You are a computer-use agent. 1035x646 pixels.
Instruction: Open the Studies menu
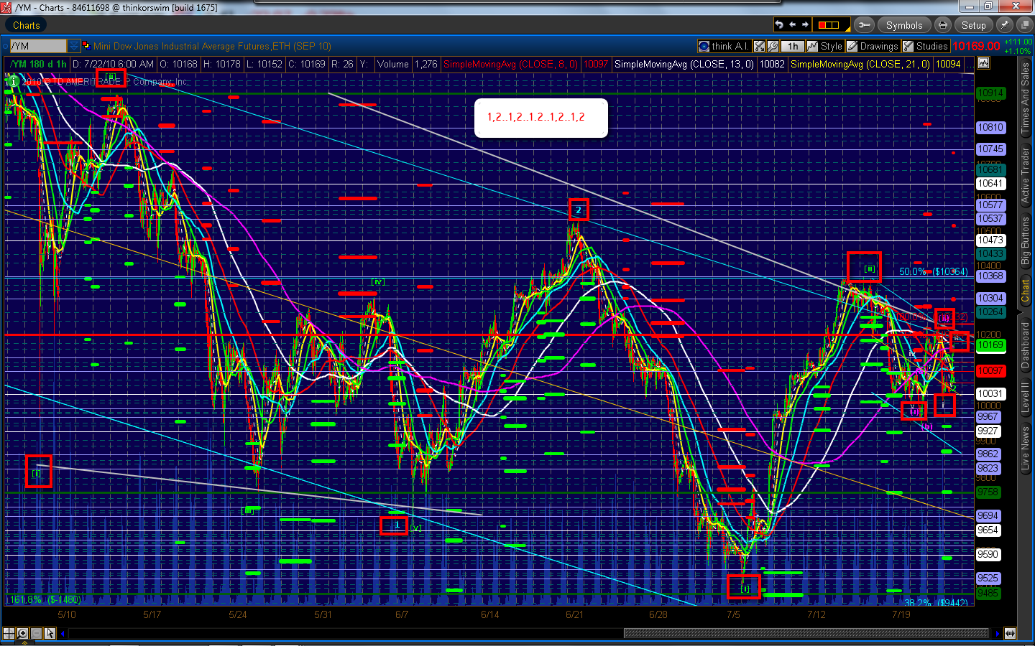(926, 46)
